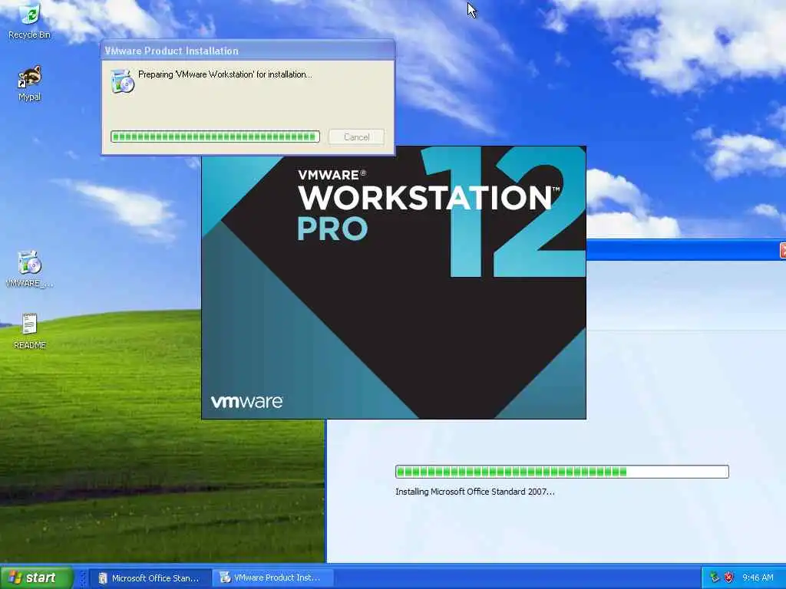Click the VMware Product Installation title bar
786x589 pixels.
248,51
